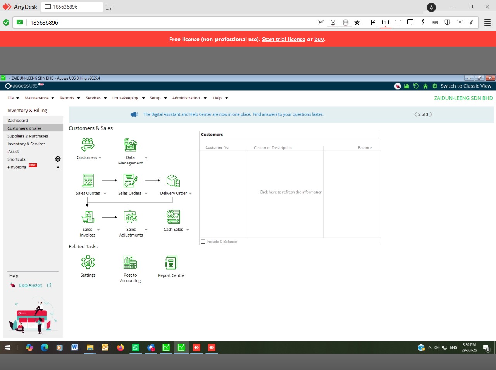Click the Start trial license link

284,39
